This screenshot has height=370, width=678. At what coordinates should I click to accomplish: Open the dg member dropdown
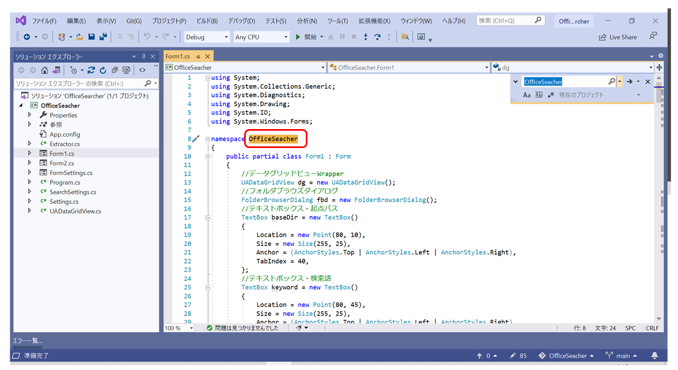[x=573, y=68]
